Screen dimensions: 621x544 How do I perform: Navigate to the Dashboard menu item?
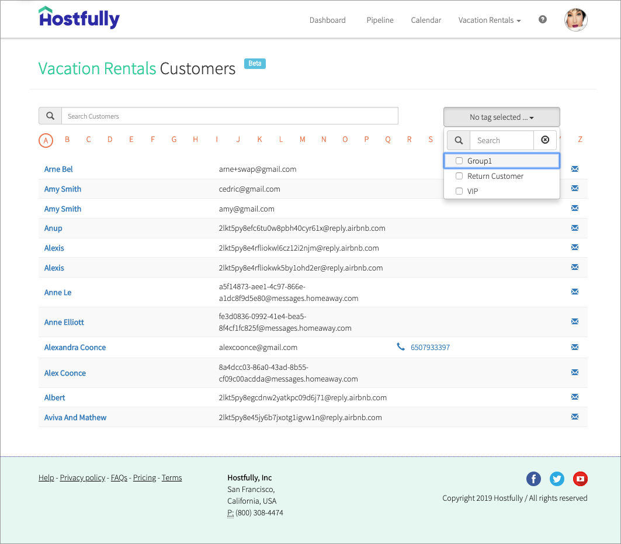327,20
